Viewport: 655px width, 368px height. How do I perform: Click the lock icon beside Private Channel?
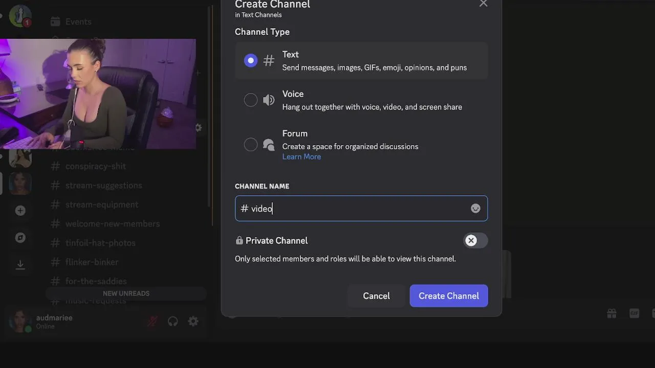[x=239, y=241]
